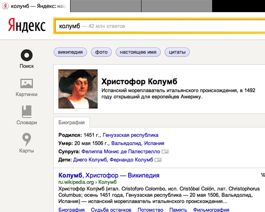
Task: Open Вальядолид link
Action: point(126,143)
